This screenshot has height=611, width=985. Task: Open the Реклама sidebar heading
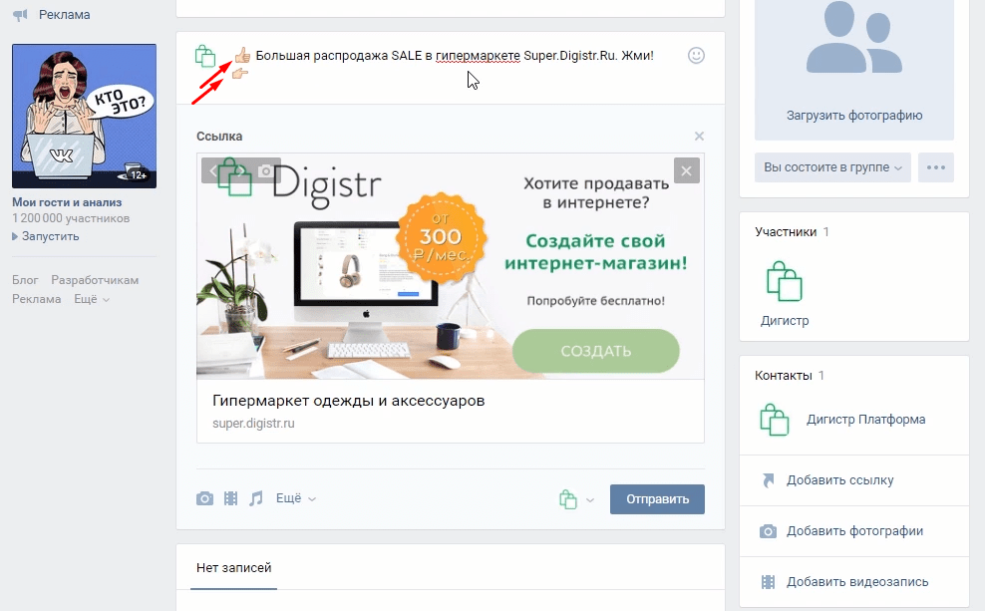click(x=64, y=14)
